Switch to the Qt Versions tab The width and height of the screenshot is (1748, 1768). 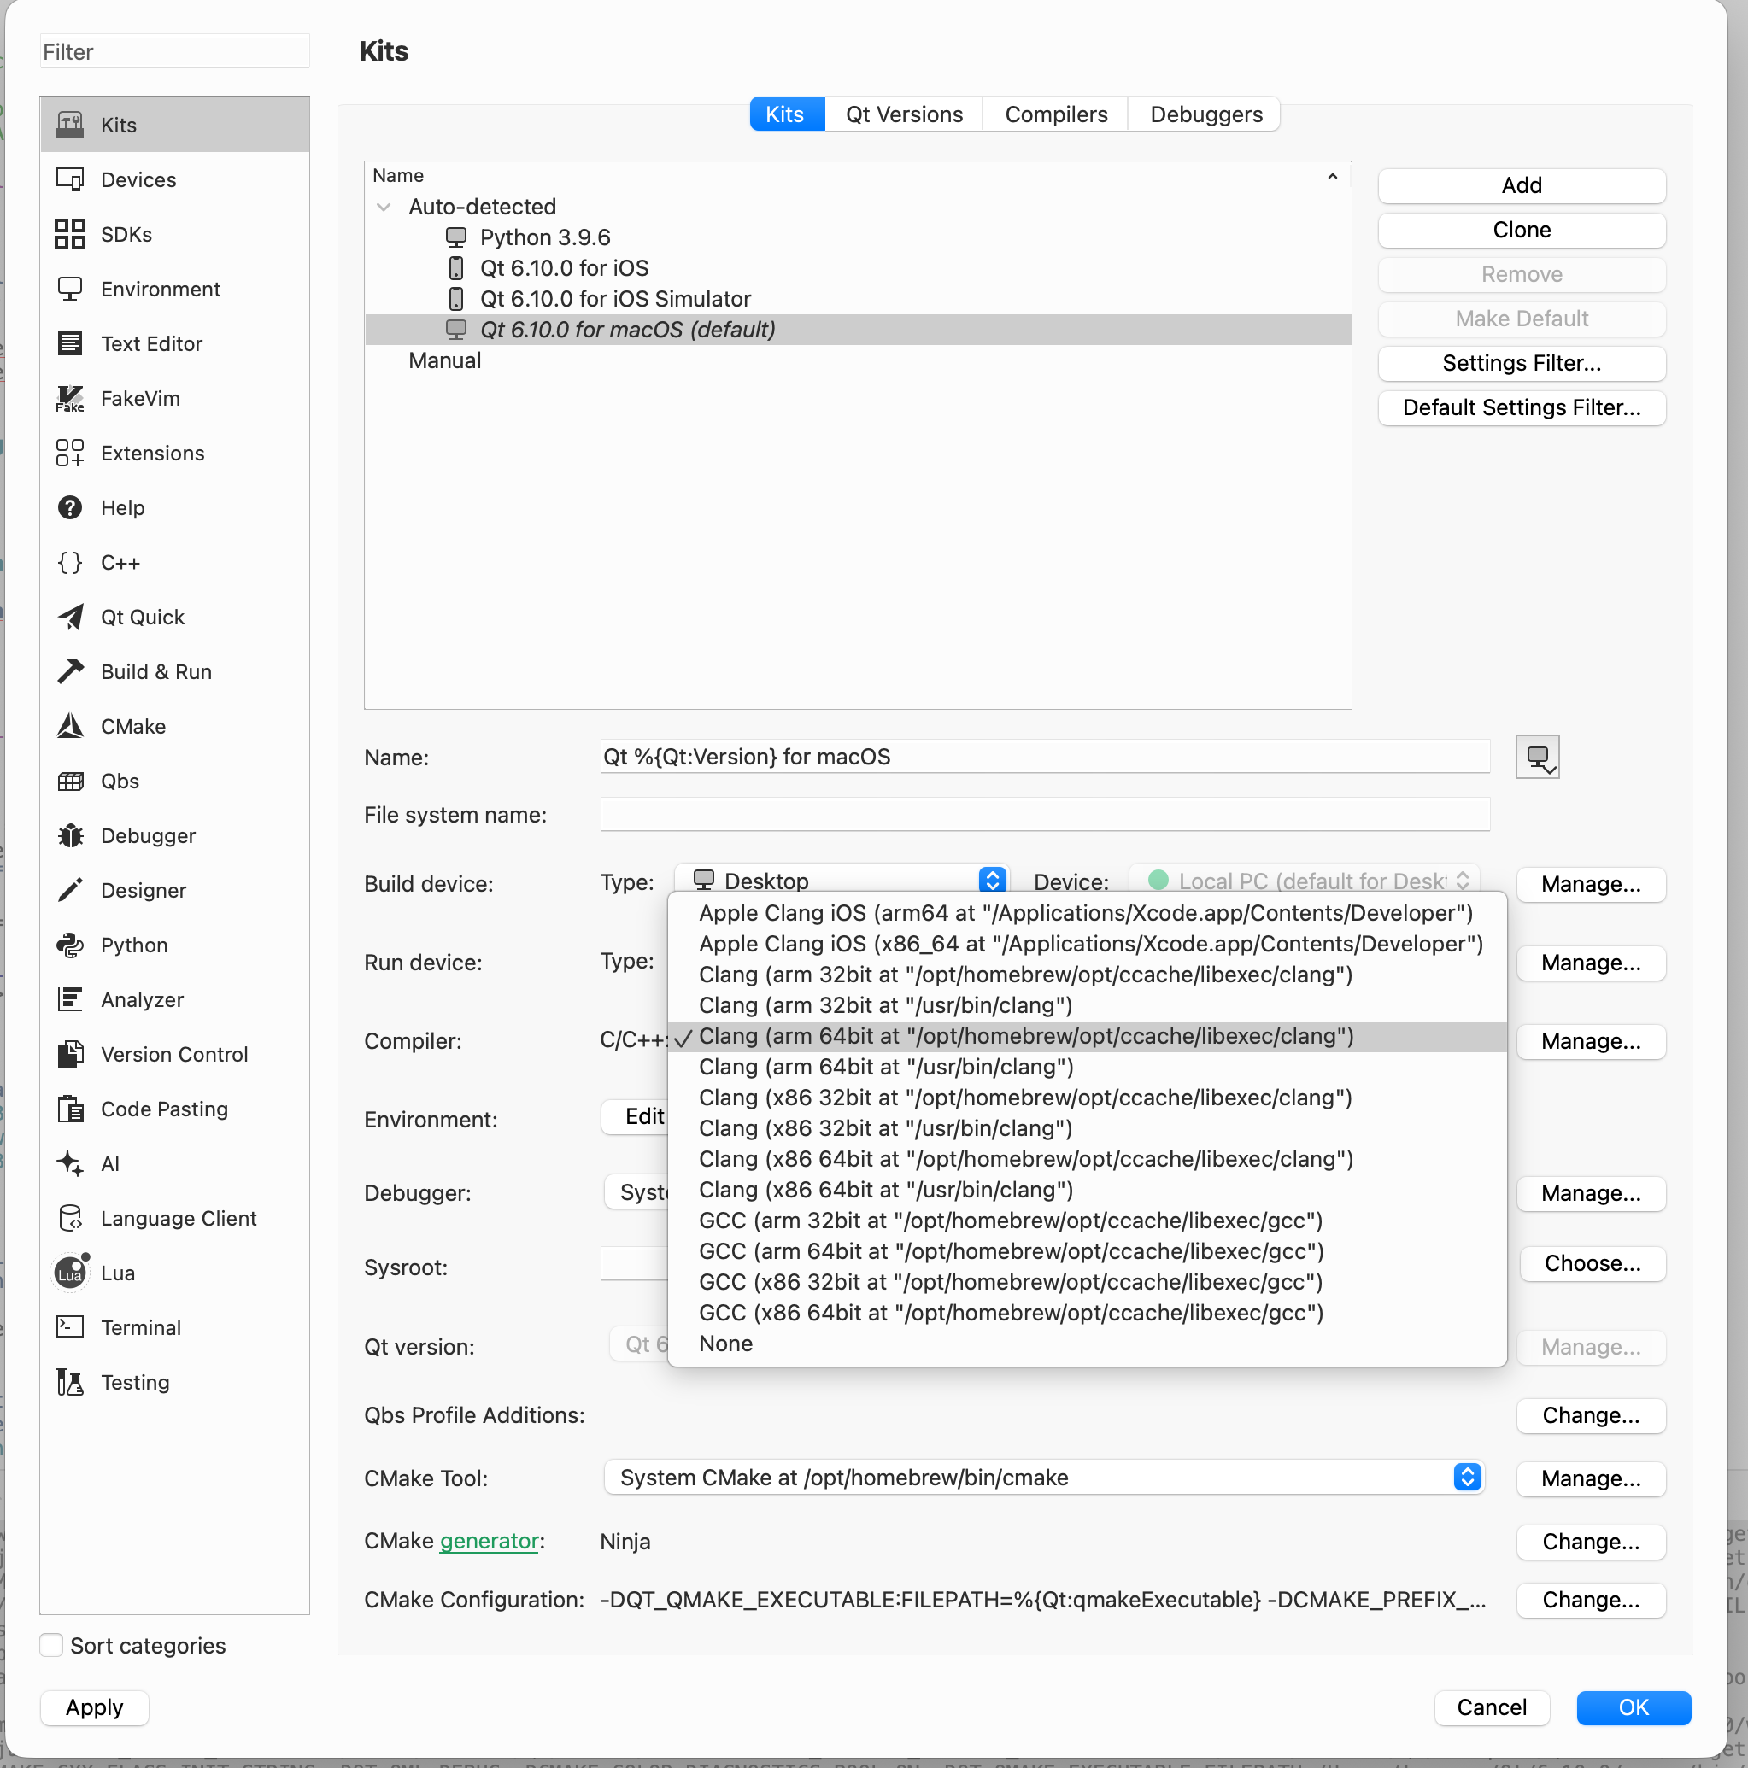pos(903,114)
